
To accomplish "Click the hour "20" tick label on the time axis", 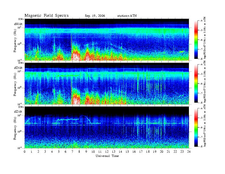I will 162,152.
